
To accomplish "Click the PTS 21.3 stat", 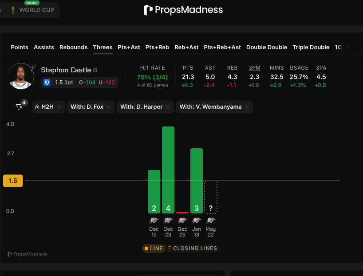I will click(x=188, y=77).
